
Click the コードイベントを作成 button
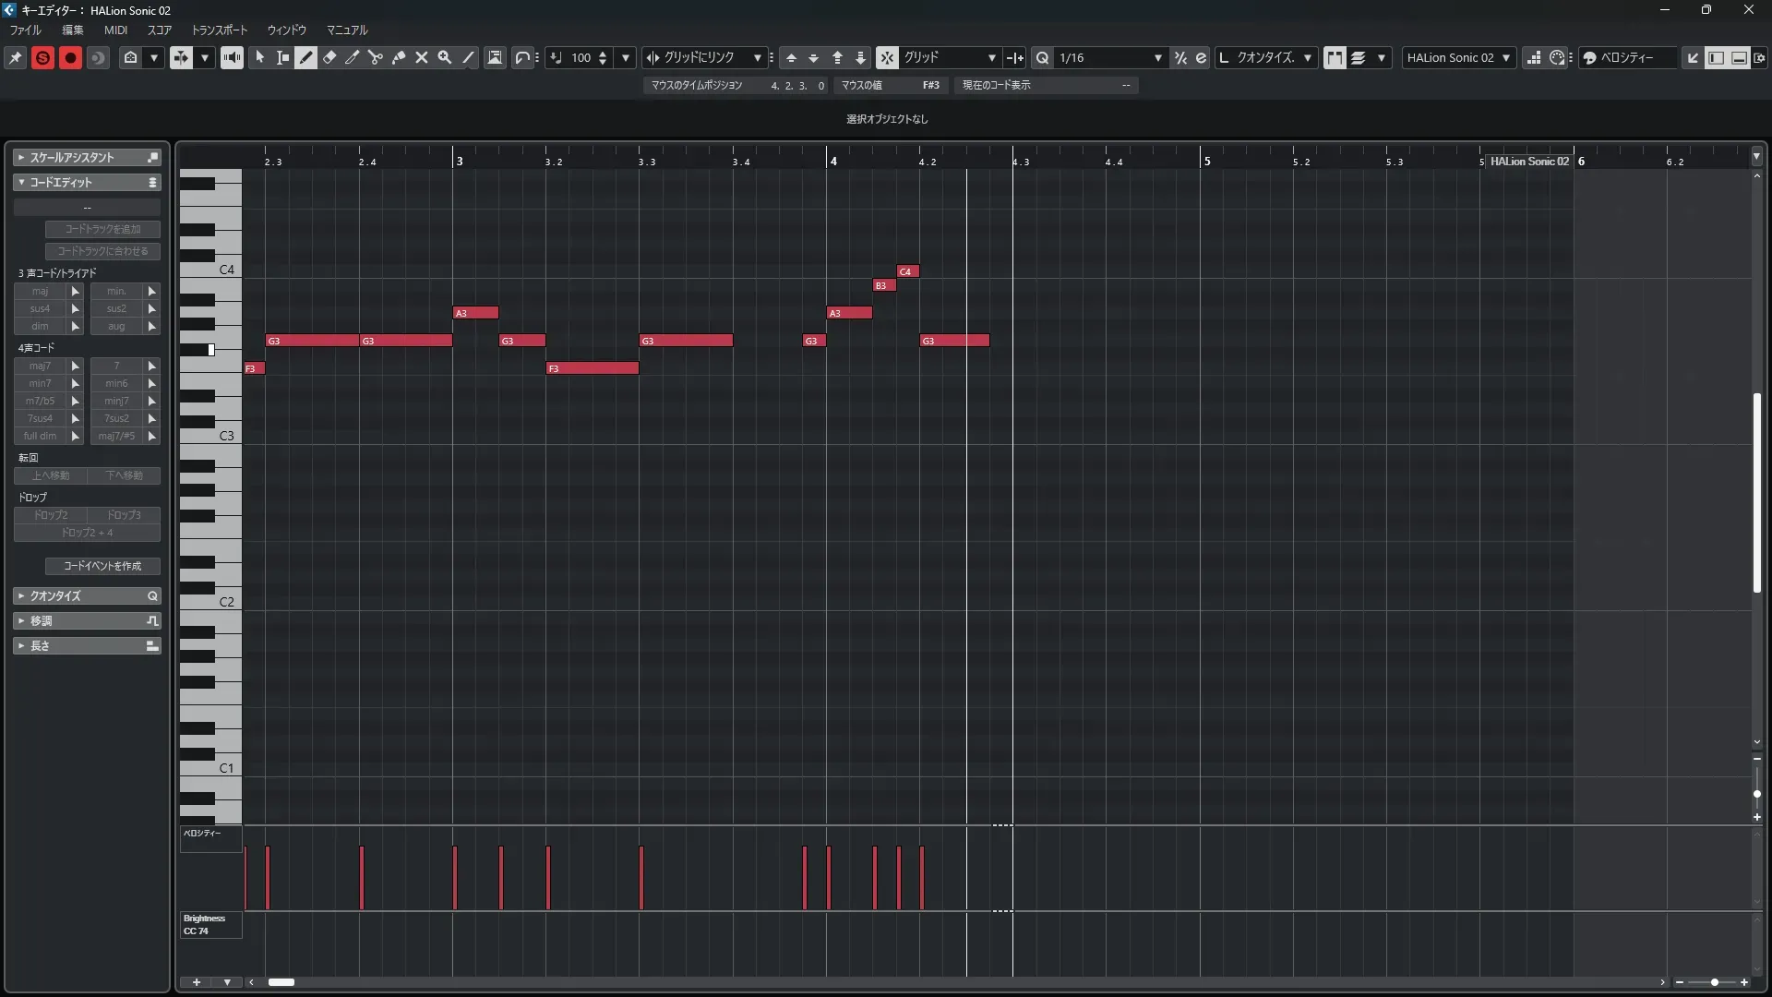point(102,566)
